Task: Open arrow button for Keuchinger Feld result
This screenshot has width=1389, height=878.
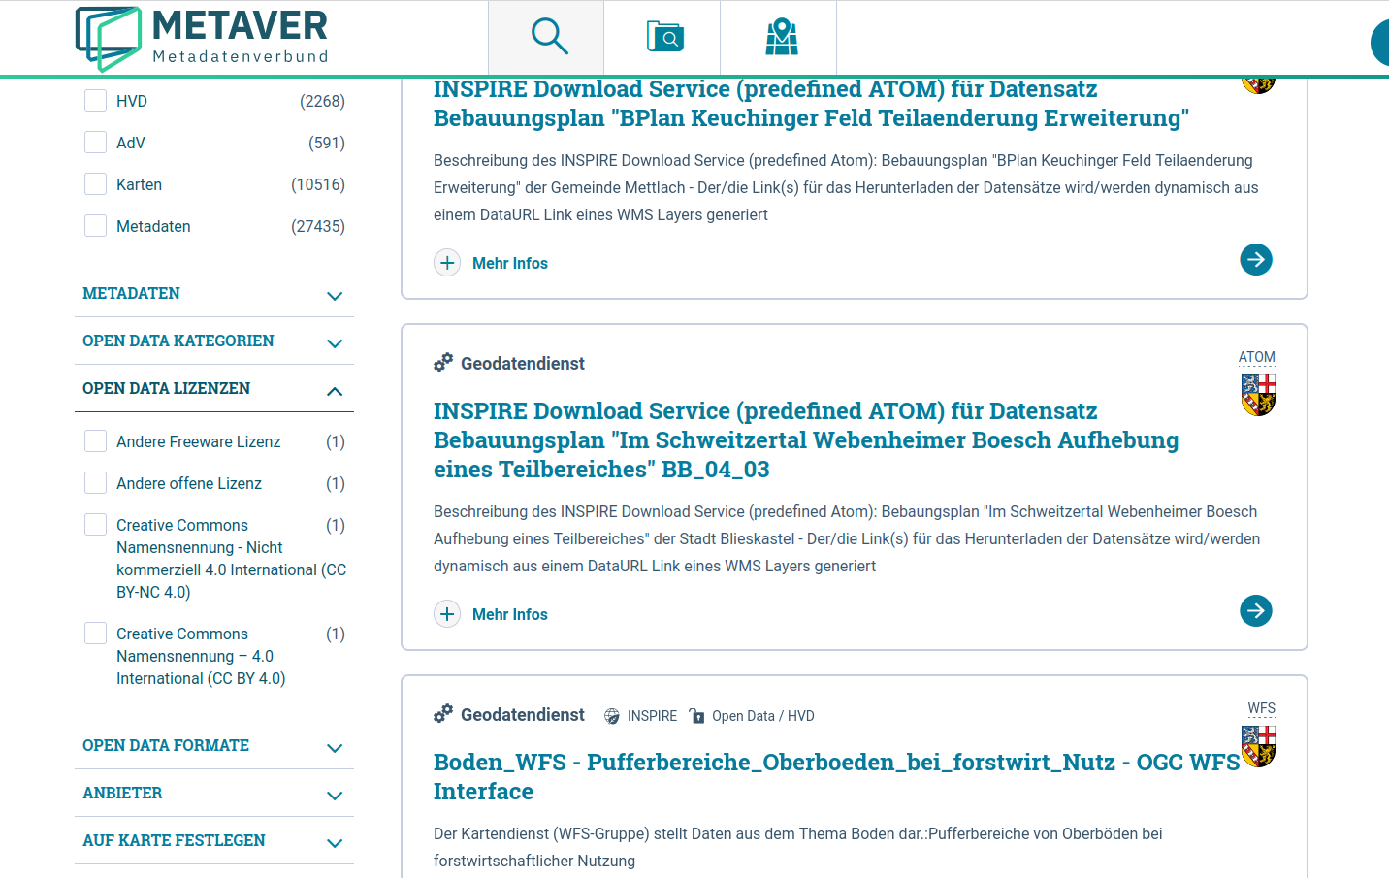Action: 1256,259
